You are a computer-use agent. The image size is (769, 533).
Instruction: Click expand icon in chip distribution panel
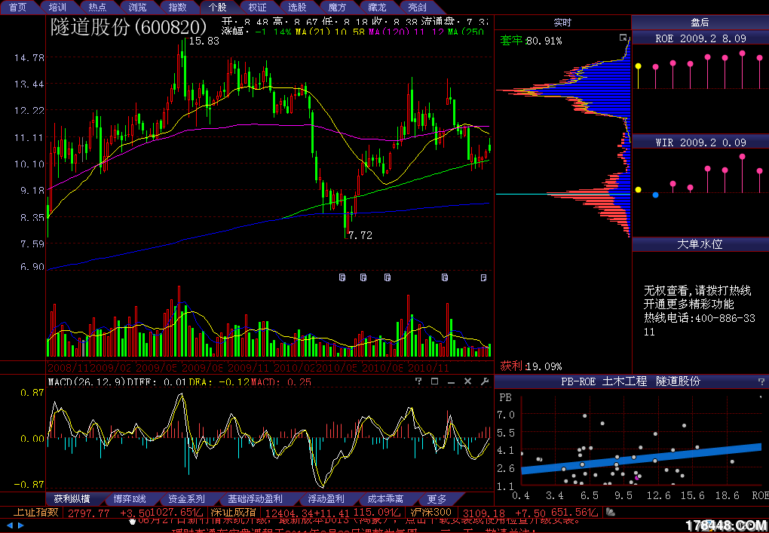(x=623, y=38)
